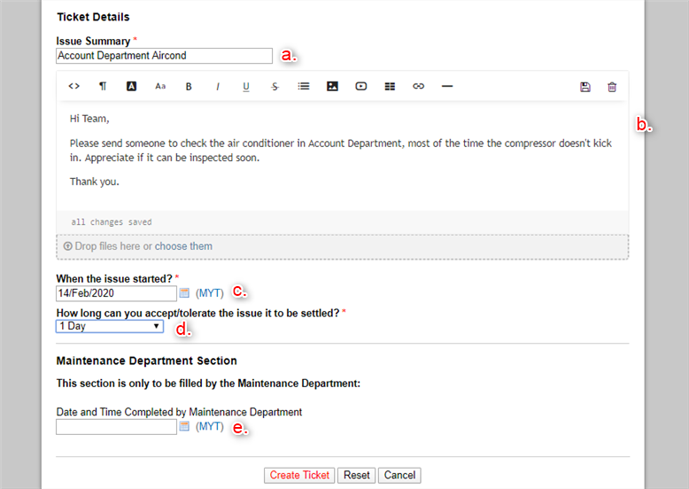Screen dimensions: 689x489
Task: Apply bold formatting
Action: (189, 87)
